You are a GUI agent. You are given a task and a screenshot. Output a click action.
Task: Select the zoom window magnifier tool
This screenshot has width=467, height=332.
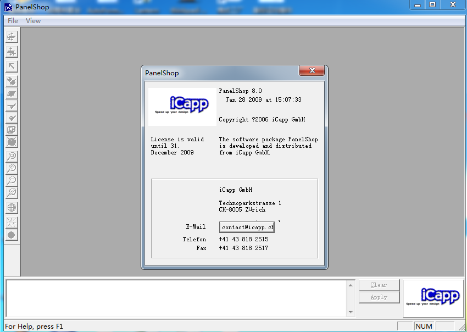click(12, 156)
